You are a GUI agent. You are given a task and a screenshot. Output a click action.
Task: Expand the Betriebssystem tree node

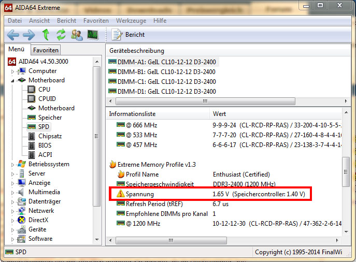[12, 165]
